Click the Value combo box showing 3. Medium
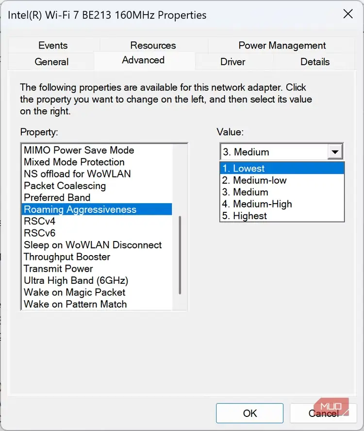 (281, 152)
